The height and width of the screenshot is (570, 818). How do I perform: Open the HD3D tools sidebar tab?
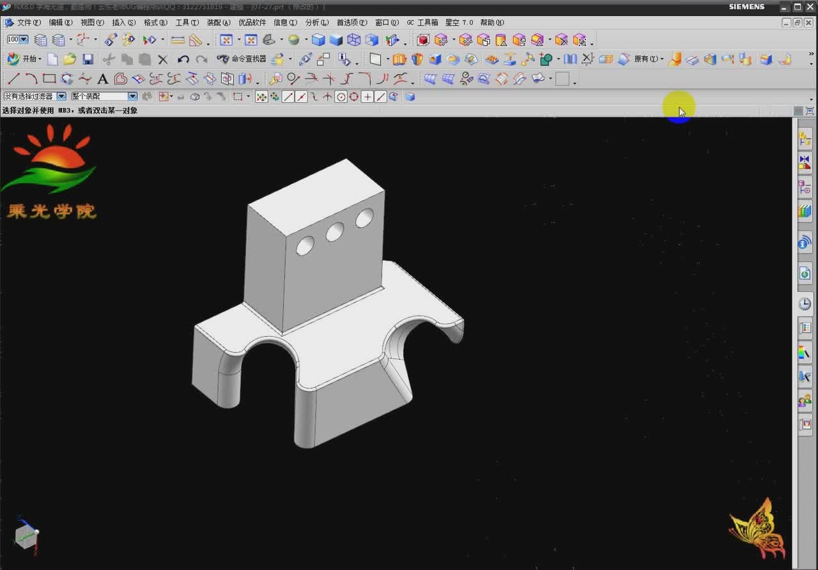805,243
